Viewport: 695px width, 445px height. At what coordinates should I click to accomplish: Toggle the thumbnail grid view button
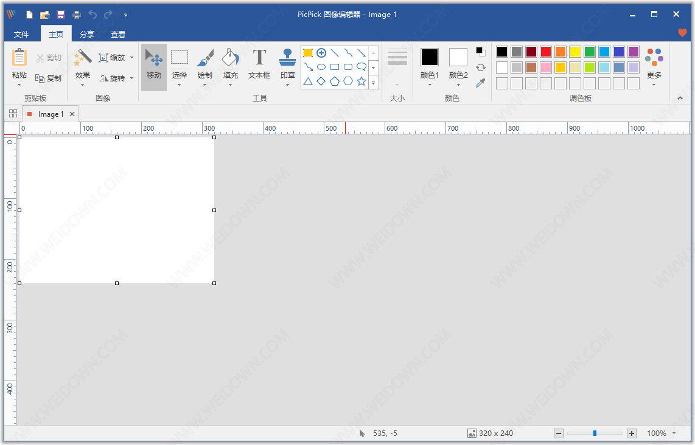tap(13, 114)
